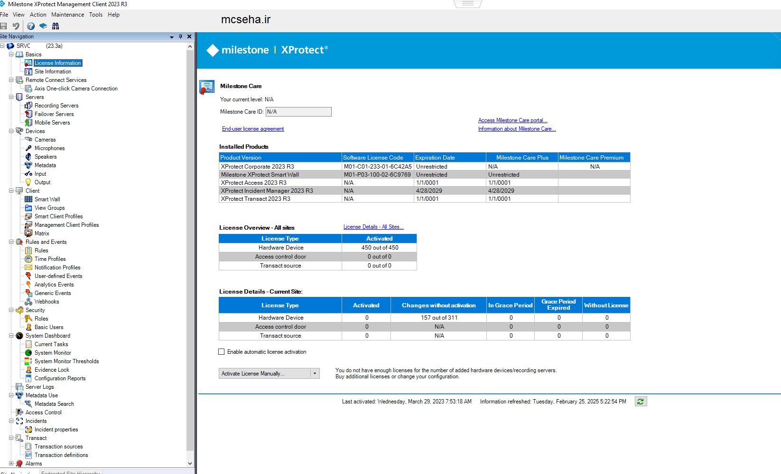Viewport: 781px width, 474px height.
Task: Refresh license information with green icon
Action: [641, 402]
